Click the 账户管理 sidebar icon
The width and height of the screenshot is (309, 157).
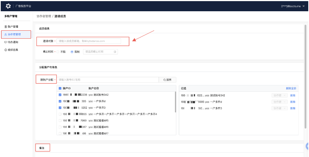click(5, 27)
